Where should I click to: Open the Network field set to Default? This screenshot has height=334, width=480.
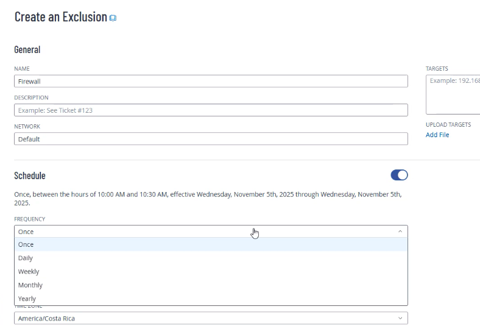(210, 139)
